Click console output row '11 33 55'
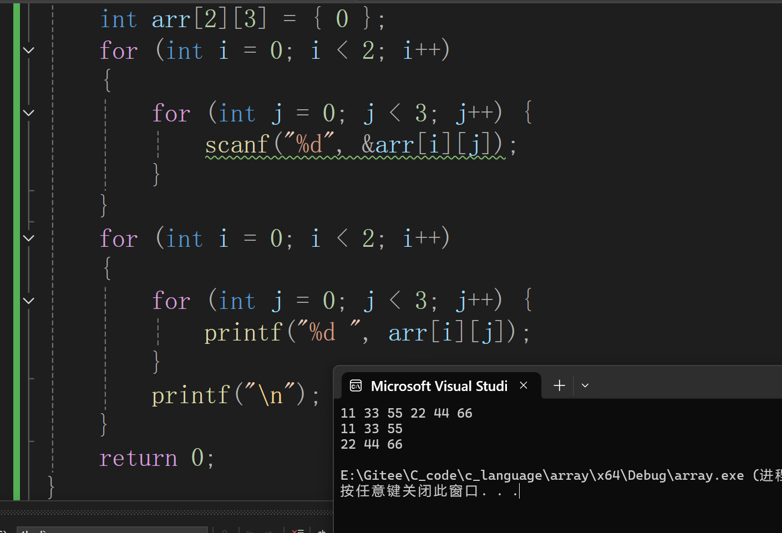This screenshot has width=782, height=533. 372,429
